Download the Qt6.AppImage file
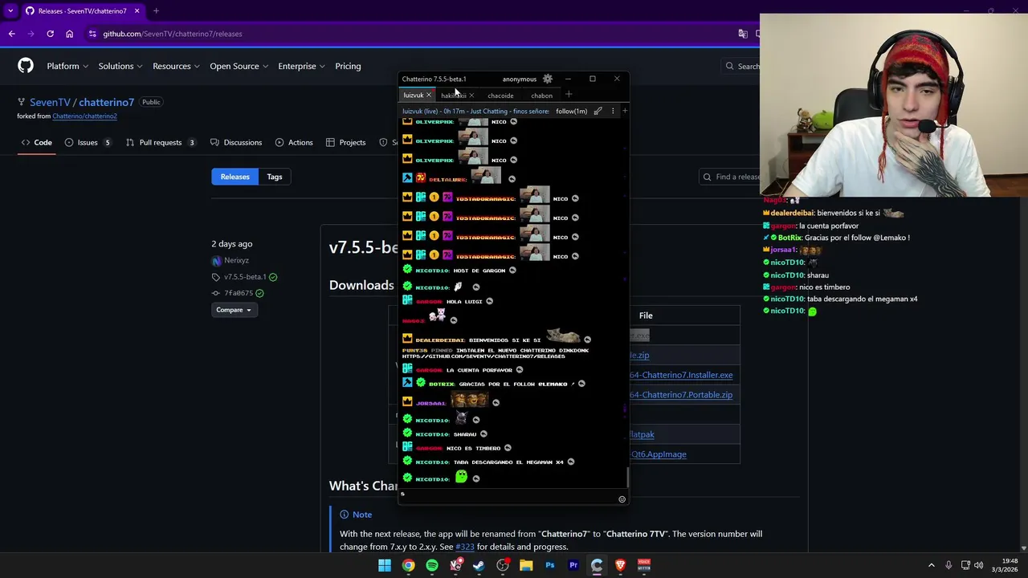The height and width of the screenshot is (578, 1028). (x=658, y=454)
